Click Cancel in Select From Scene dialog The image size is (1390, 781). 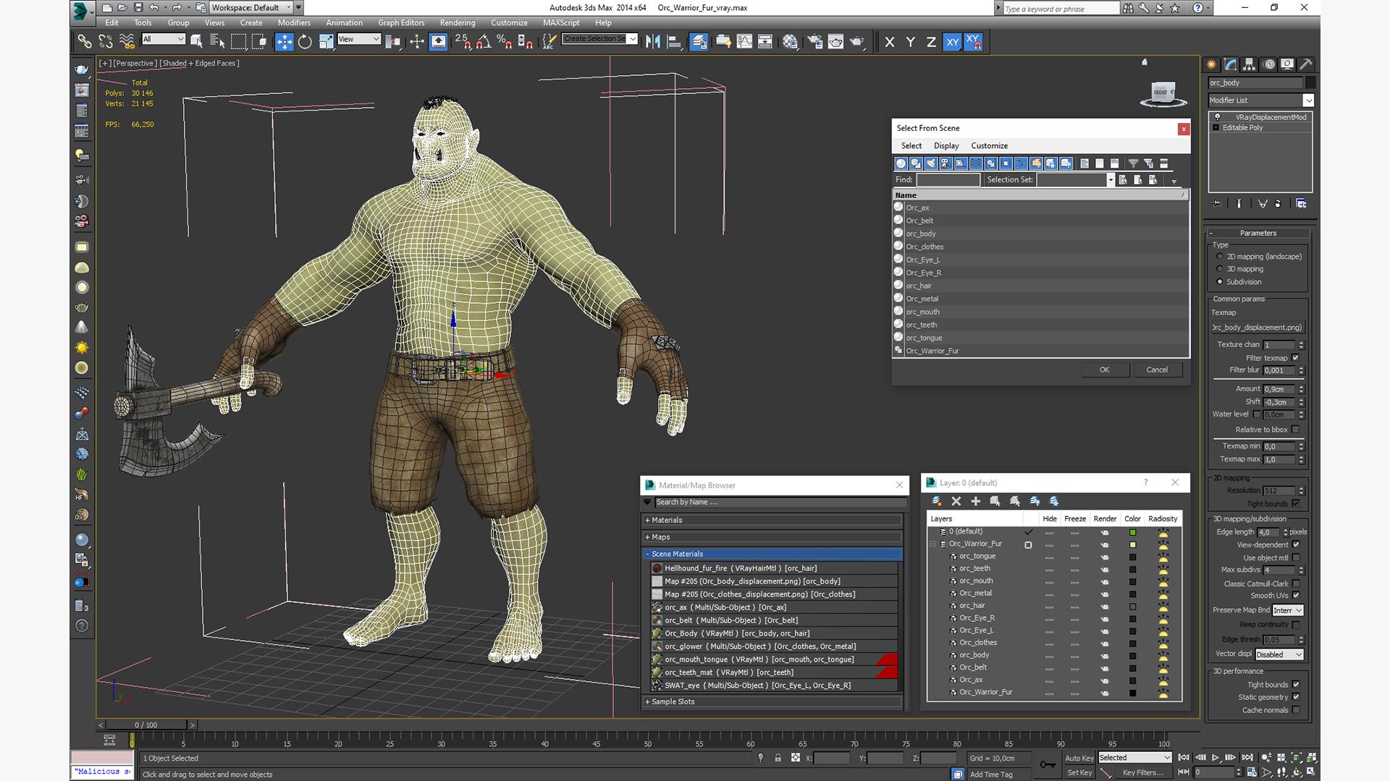click(x=1157, y=370)
